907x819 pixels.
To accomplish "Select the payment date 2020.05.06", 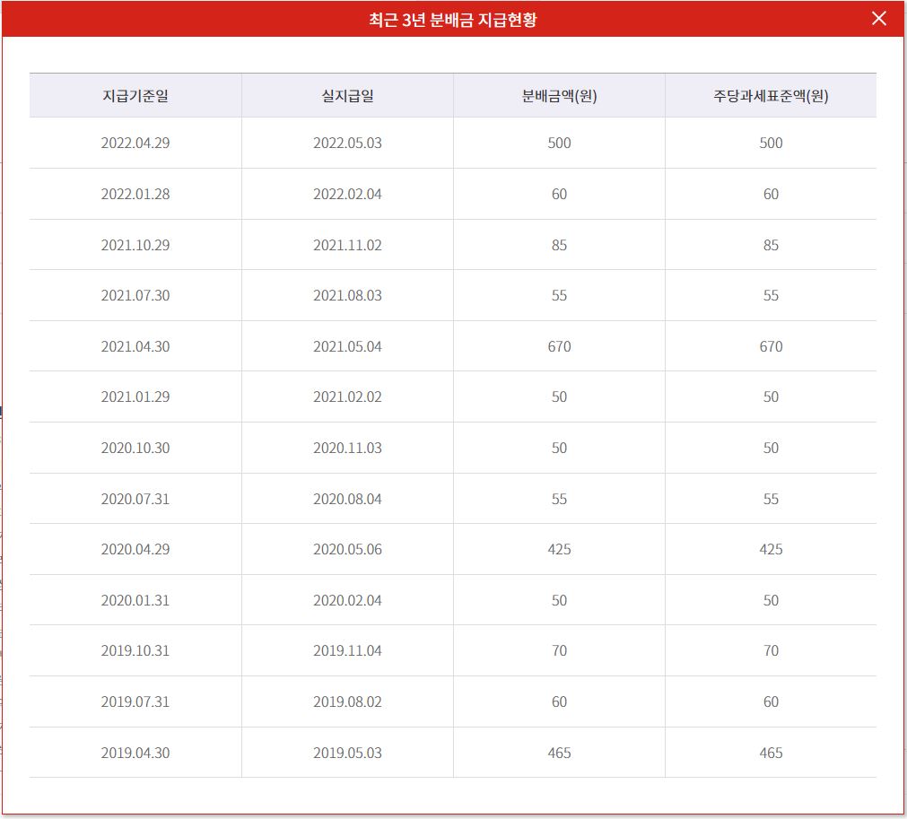I will coord(348,549).
